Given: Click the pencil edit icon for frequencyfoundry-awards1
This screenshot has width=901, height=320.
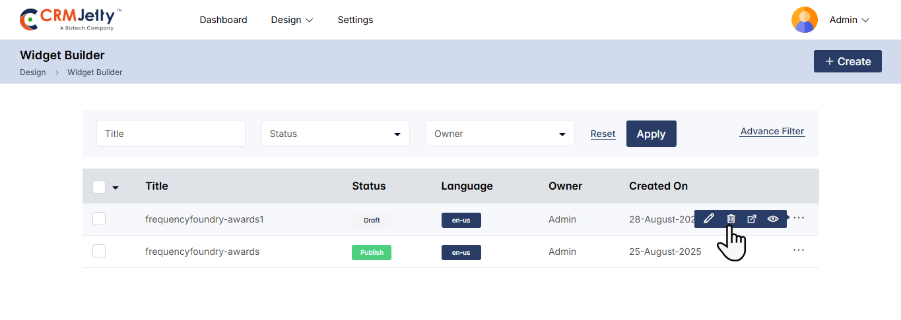Looking at the screenshot, I should click(x=709, y=219).
